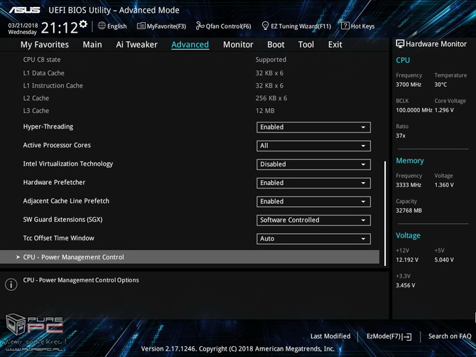Click the 1.296 V core voltage value
476x357 pixels.
coord(444,110)
